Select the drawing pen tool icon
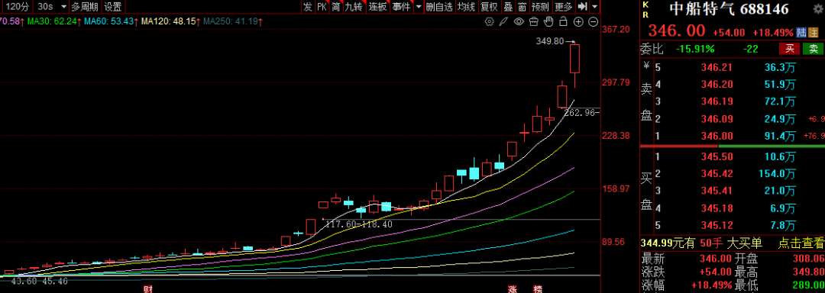 click(x=503, y=21)
